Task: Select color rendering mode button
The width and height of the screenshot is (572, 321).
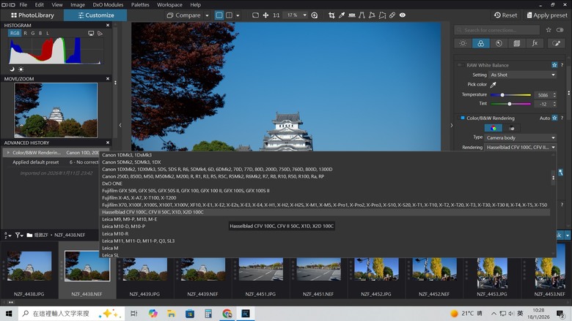Action: [x=494, y=128]
